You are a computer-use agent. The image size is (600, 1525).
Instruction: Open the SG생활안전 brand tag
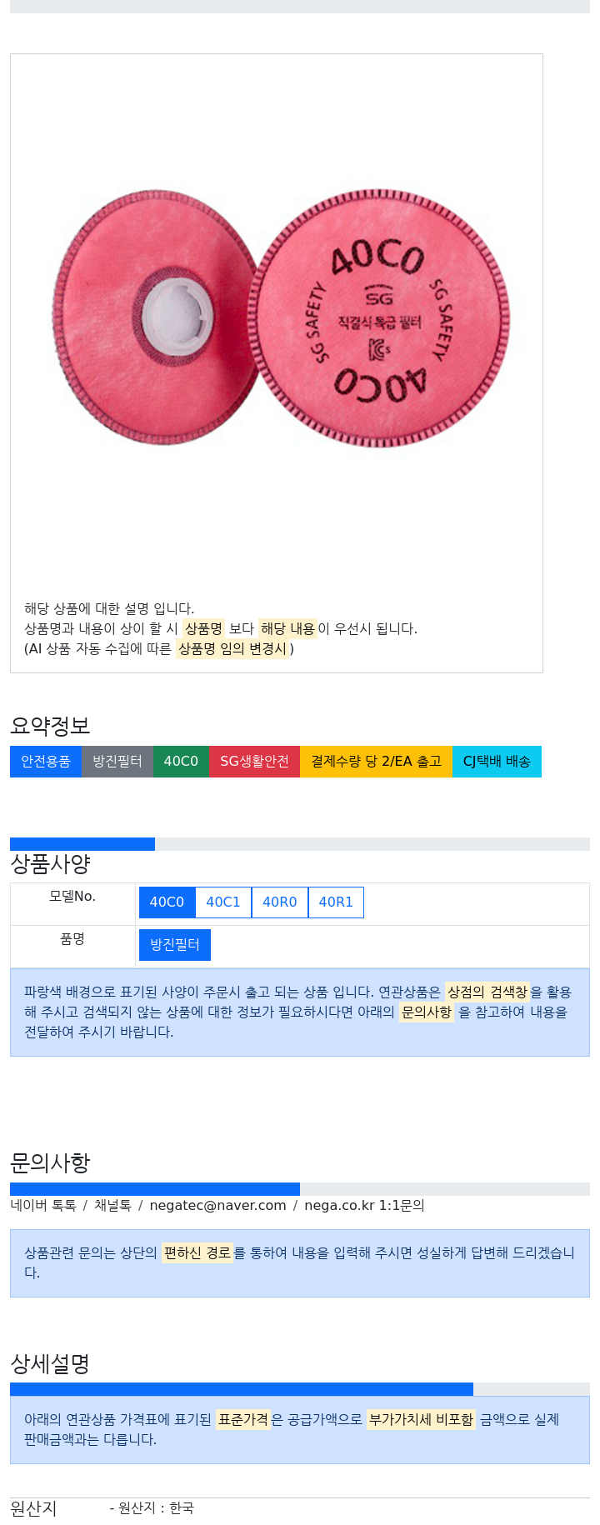point(254,762)
